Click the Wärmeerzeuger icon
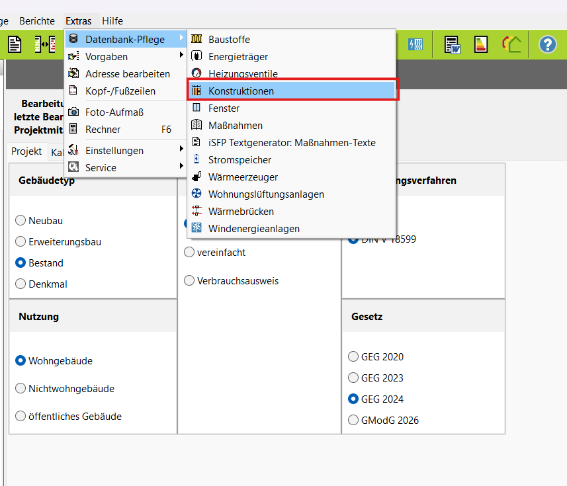This screenshot has height=486, width=567. 196,177
